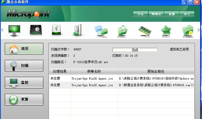Click the title bar app icon
The height and width of the screenshot is (119, 202).
coord(3,2)
